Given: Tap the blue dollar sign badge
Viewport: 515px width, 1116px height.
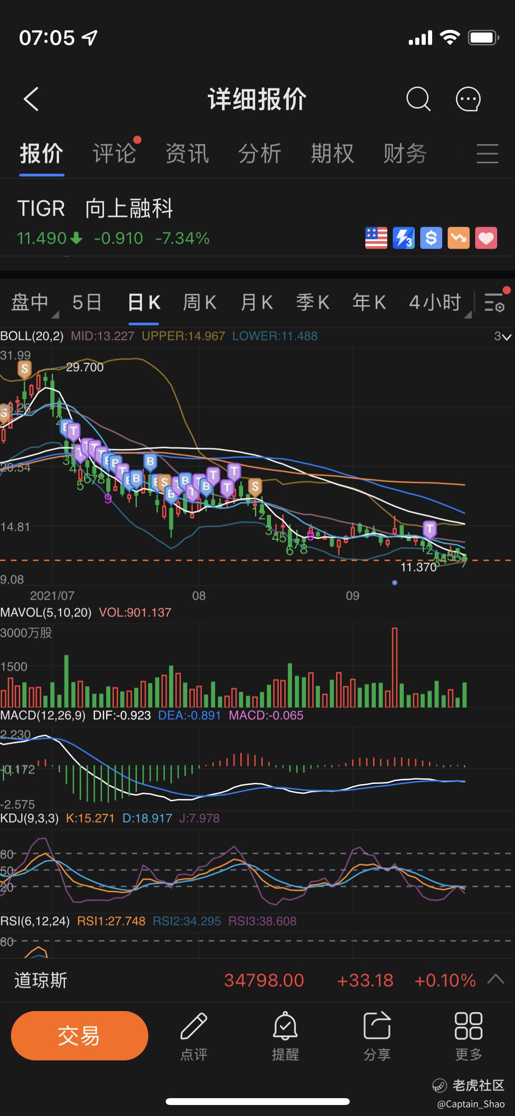Looking at the screenshot, I should (431, 238).
